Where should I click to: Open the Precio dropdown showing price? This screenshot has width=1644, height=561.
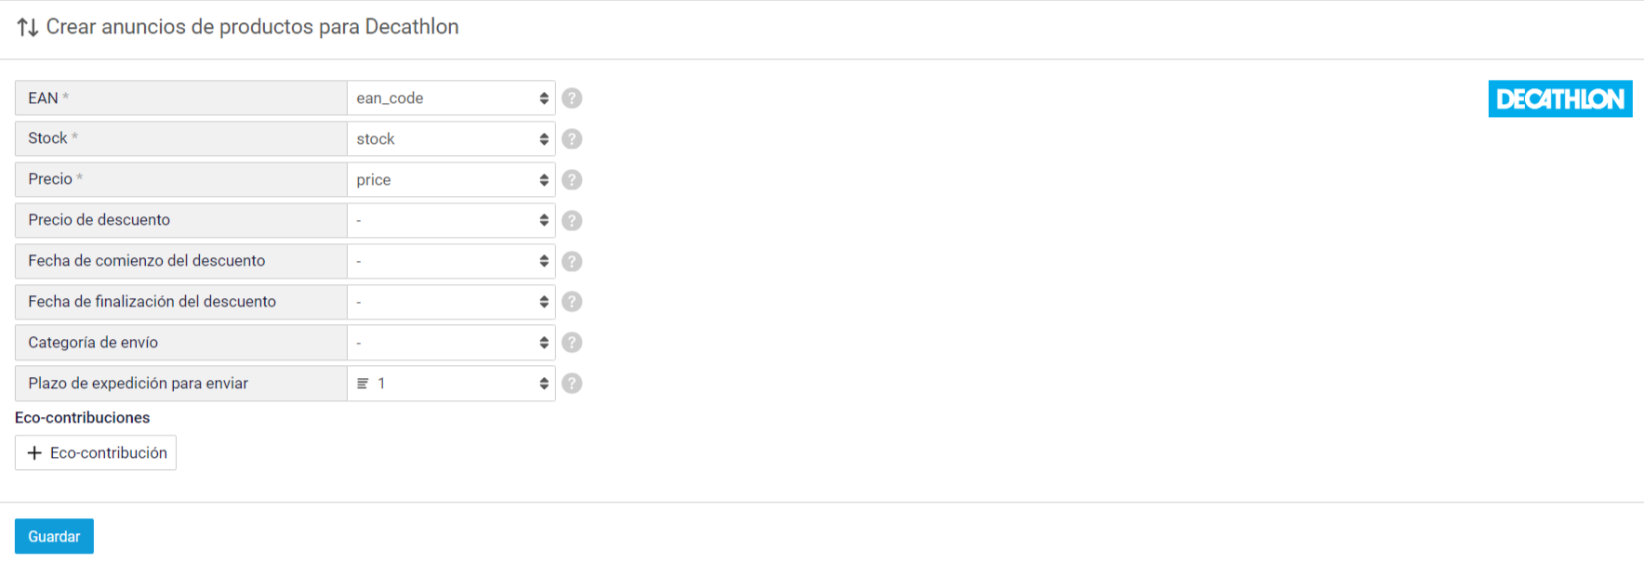pos(451,180)
